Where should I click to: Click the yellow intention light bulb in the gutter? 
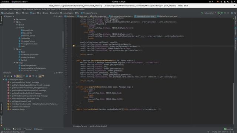pos(74,46)
